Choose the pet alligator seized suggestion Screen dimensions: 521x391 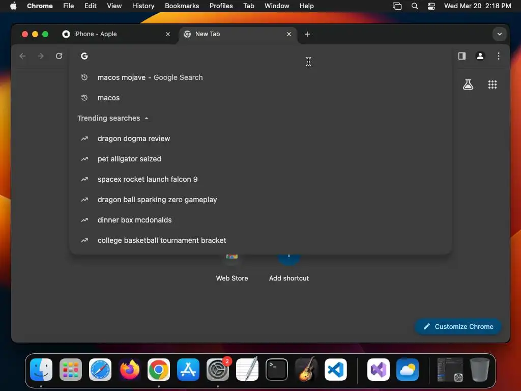click(x=260, y=159)
